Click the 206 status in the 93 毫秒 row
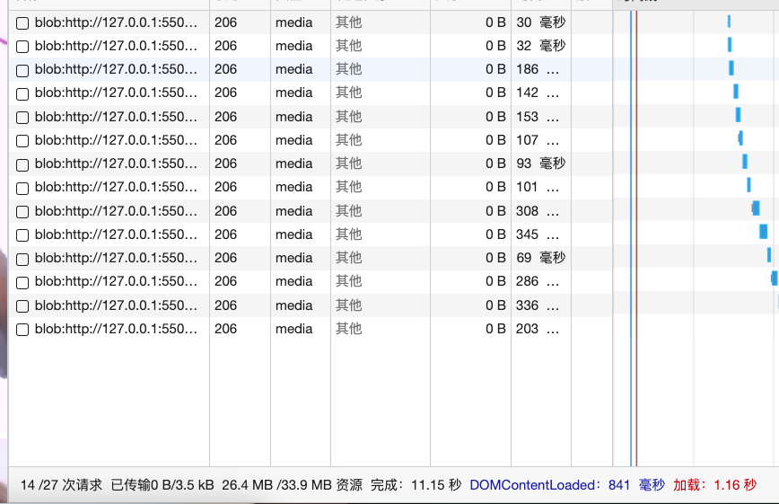The image size is (779, 504). [226, 164]
